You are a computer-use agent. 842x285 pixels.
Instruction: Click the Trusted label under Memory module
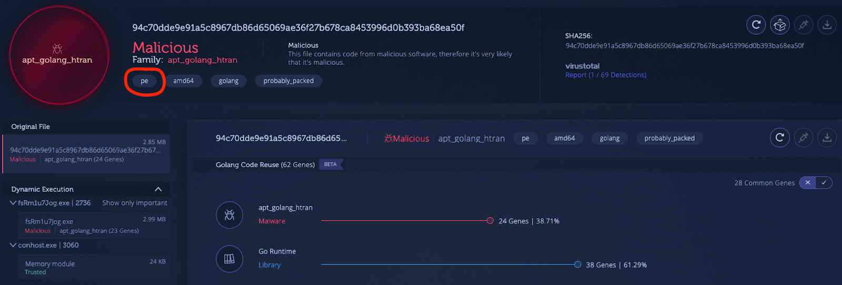(x=35, y=272)
